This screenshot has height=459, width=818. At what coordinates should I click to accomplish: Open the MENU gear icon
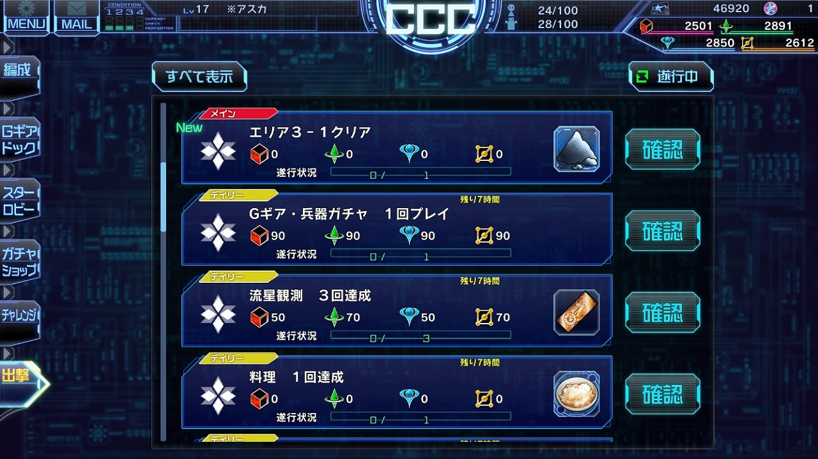pyautogui.click(x=26, y=17)
